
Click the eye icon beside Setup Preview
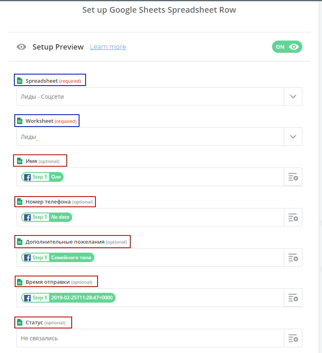coord(21,47)
